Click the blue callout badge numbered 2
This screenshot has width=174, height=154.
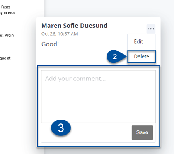pos(115,56)
